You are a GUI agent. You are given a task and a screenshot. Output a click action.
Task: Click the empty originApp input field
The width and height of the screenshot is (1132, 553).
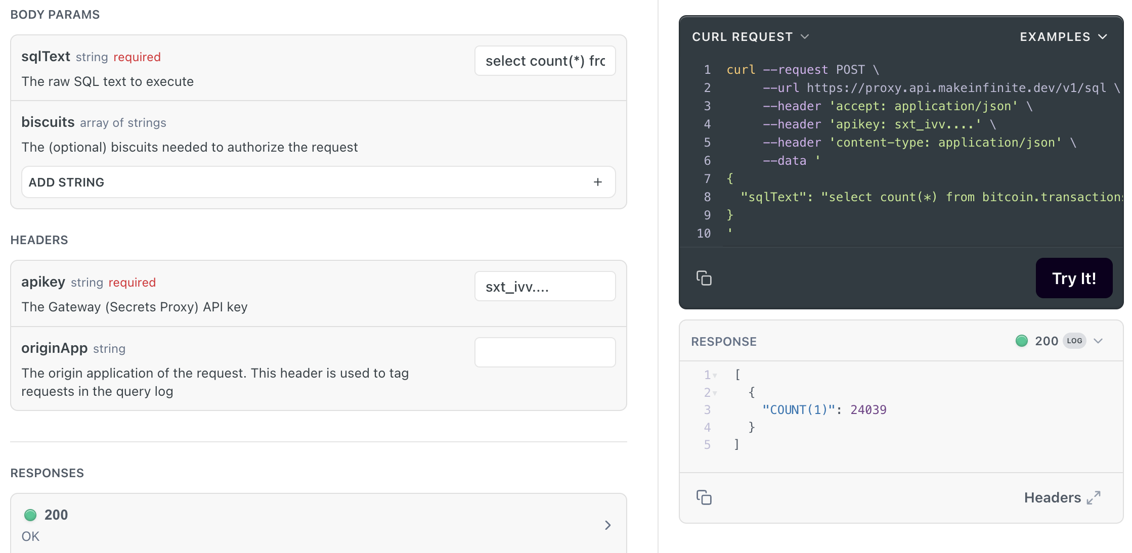(x=545, y=352)
